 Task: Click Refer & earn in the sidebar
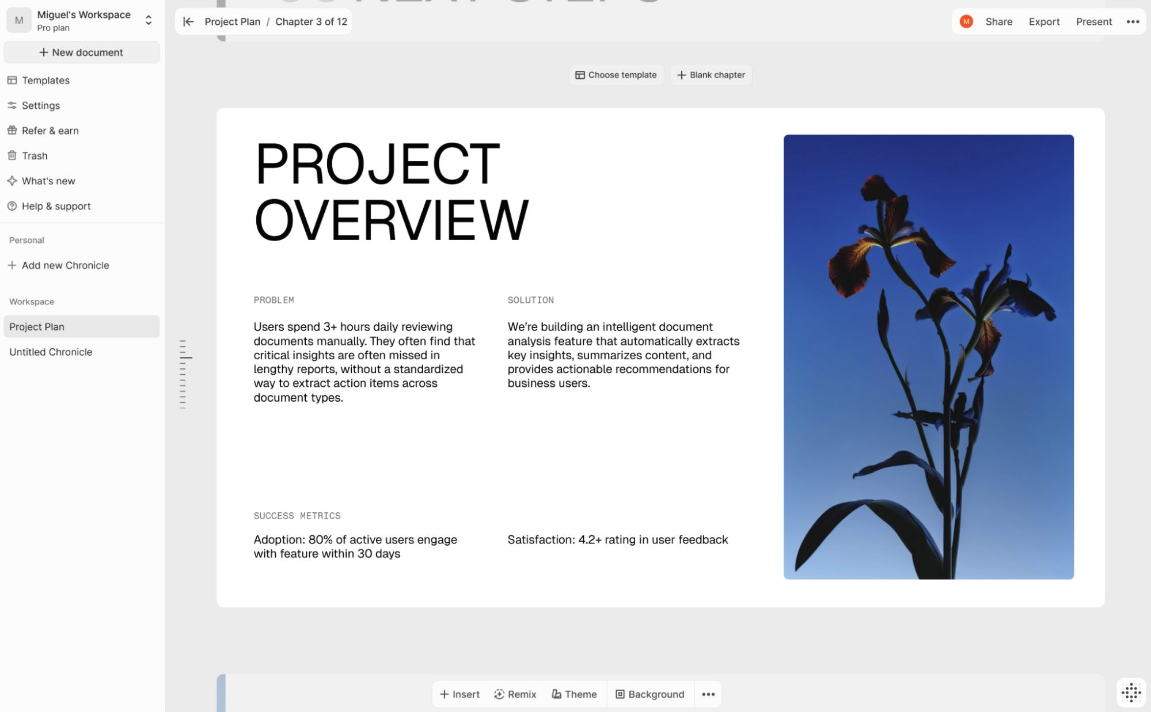50,131
